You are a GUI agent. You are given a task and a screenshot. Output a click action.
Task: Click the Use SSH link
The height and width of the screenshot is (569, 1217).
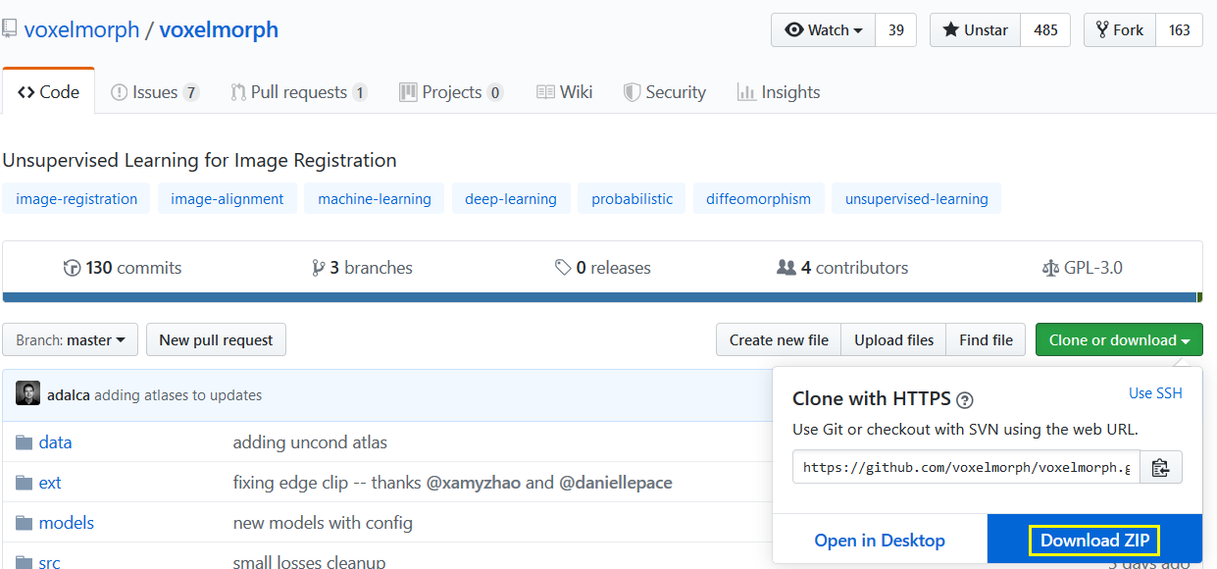1155,393
